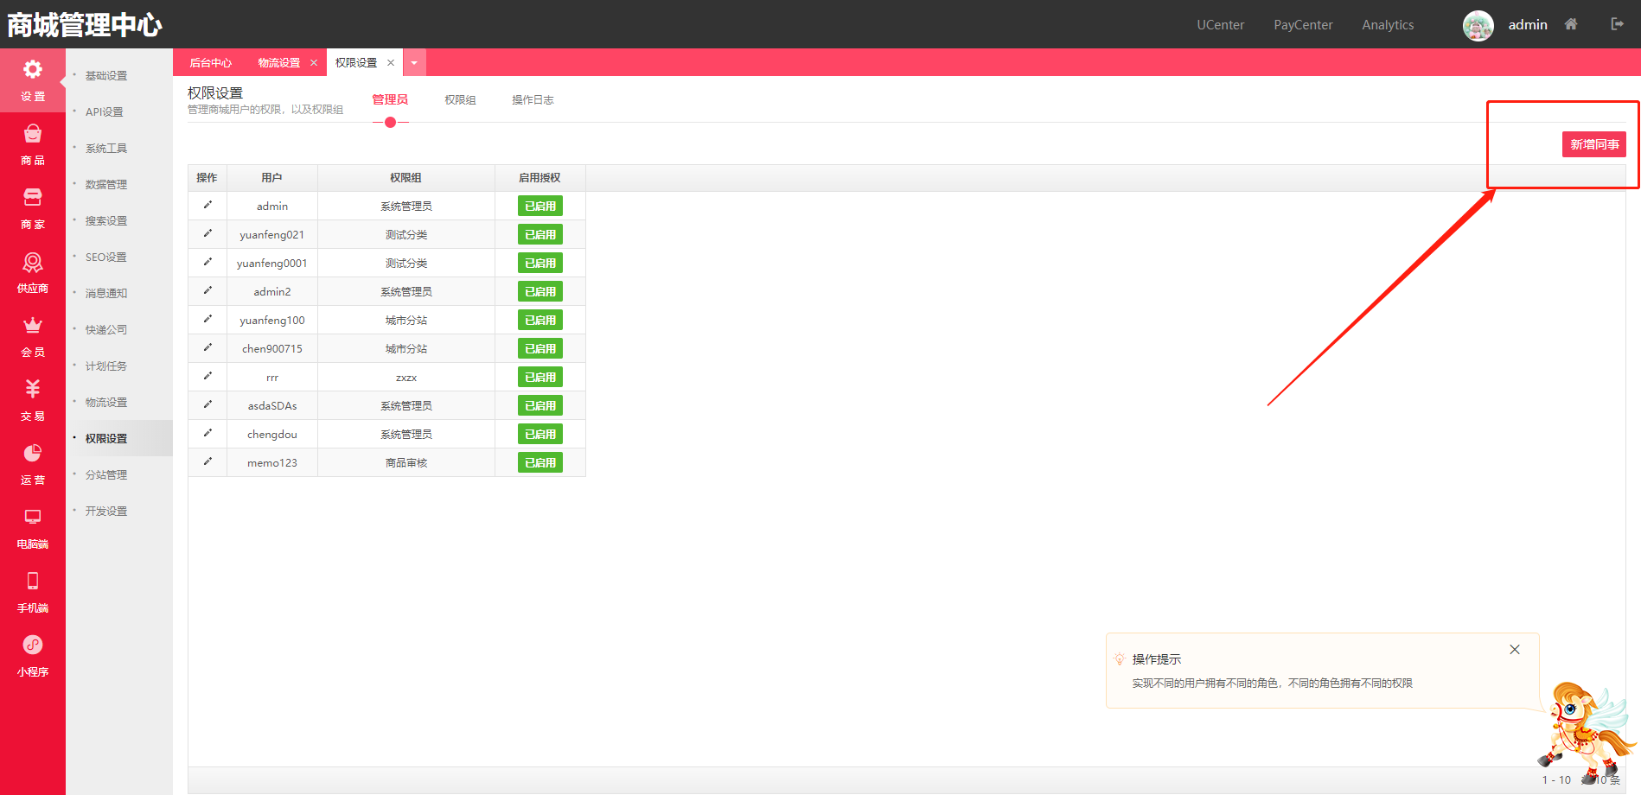The image size is (1641, 795).
Task: Open SEO设置 in the submenu
Action: [x=106, y=258]
